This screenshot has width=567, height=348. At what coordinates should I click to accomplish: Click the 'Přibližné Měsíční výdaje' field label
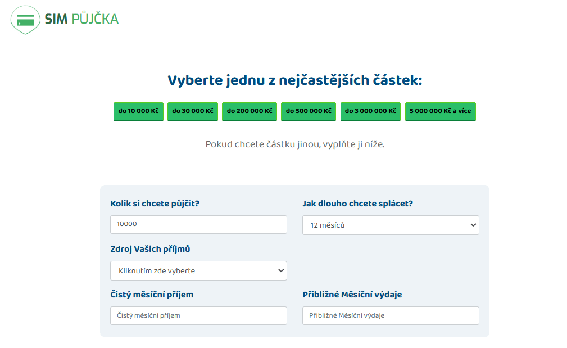[x=352, y=295]
